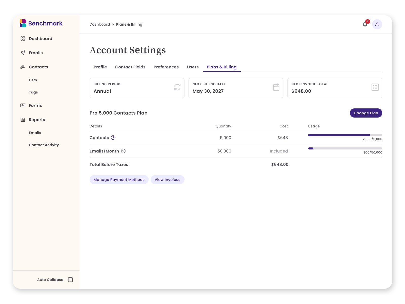The height and width of the screenshot is (304, 405).
Task: Click the '2,003/5,000' usage text
Action: [372, 139]
